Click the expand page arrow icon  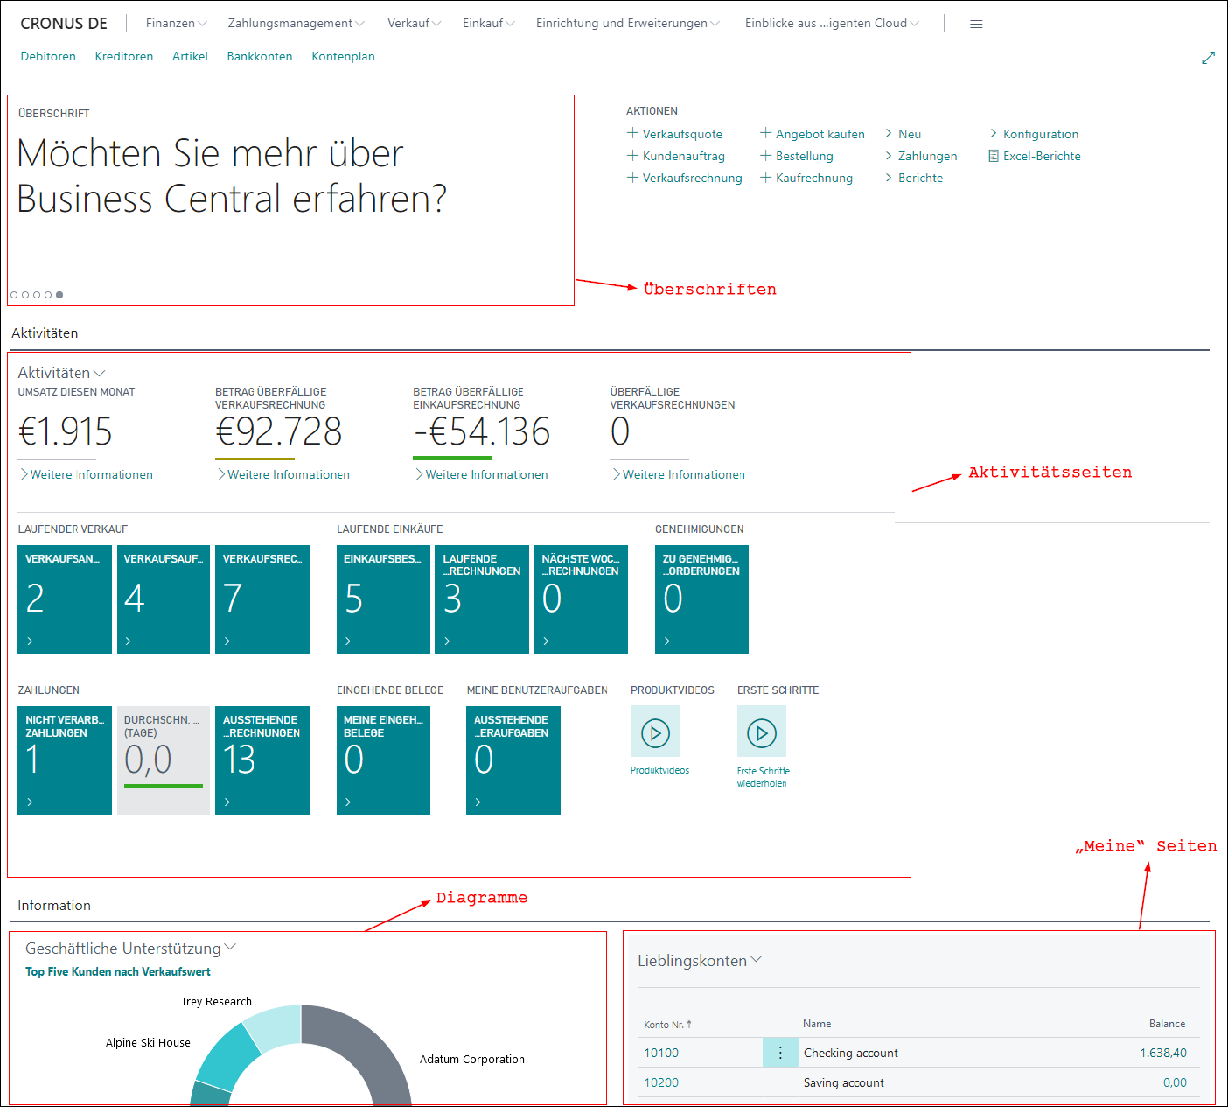[1208, 58]
